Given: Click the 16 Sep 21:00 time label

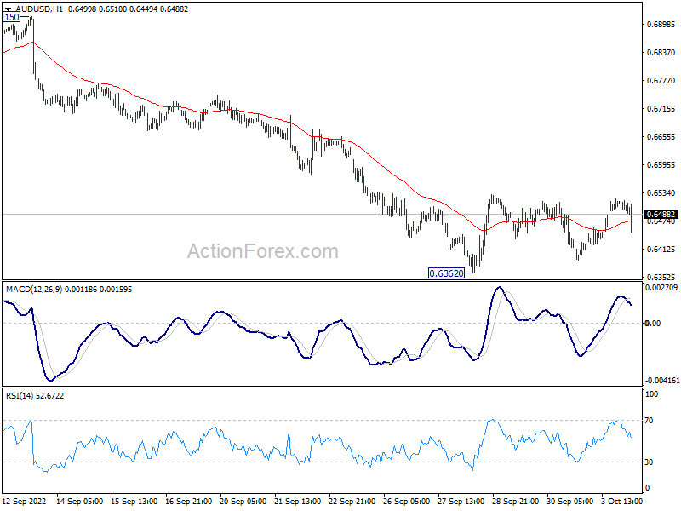Looking at the screenshot, I should point(189,502).
